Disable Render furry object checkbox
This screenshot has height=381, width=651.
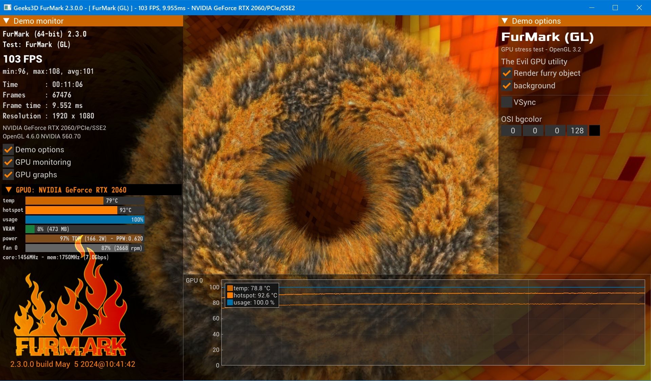point(507,73)
